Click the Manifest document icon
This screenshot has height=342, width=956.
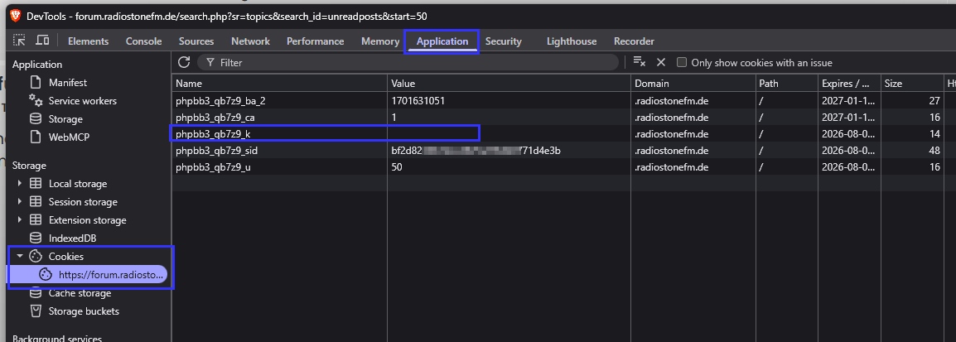click(36, 82)
